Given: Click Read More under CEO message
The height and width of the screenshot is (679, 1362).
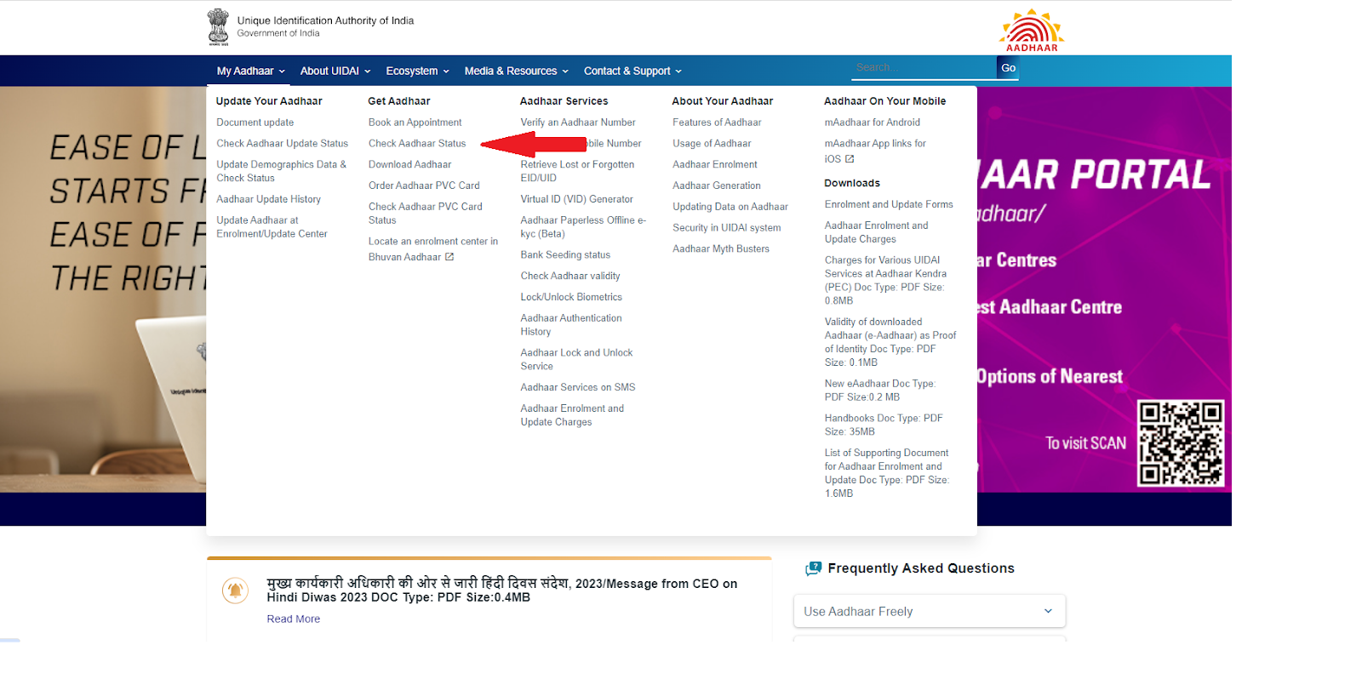Looking at the screenshot, I should [x=294, y=619].
